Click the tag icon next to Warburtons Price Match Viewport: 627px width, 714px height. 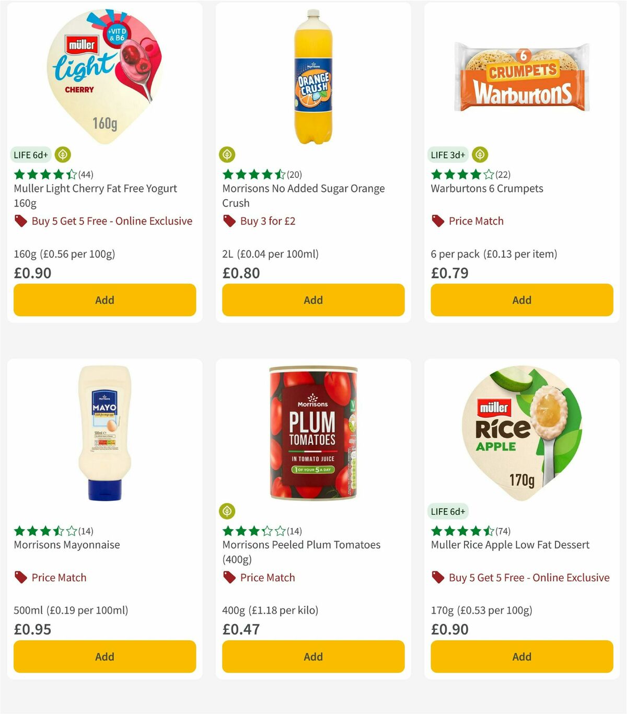(437, 221)
